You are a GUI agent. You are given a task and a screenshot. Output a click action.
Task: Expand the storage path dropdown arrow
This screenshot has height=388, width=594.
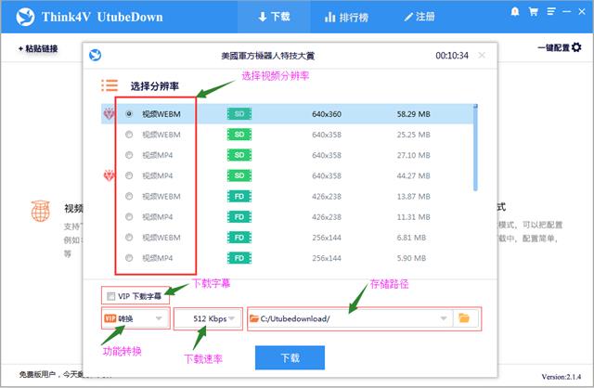pyautogui.click(x=444, y=318)
